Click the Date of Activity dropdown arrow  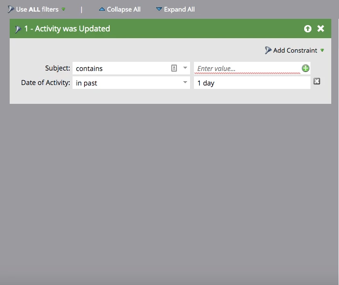[185, 83]
